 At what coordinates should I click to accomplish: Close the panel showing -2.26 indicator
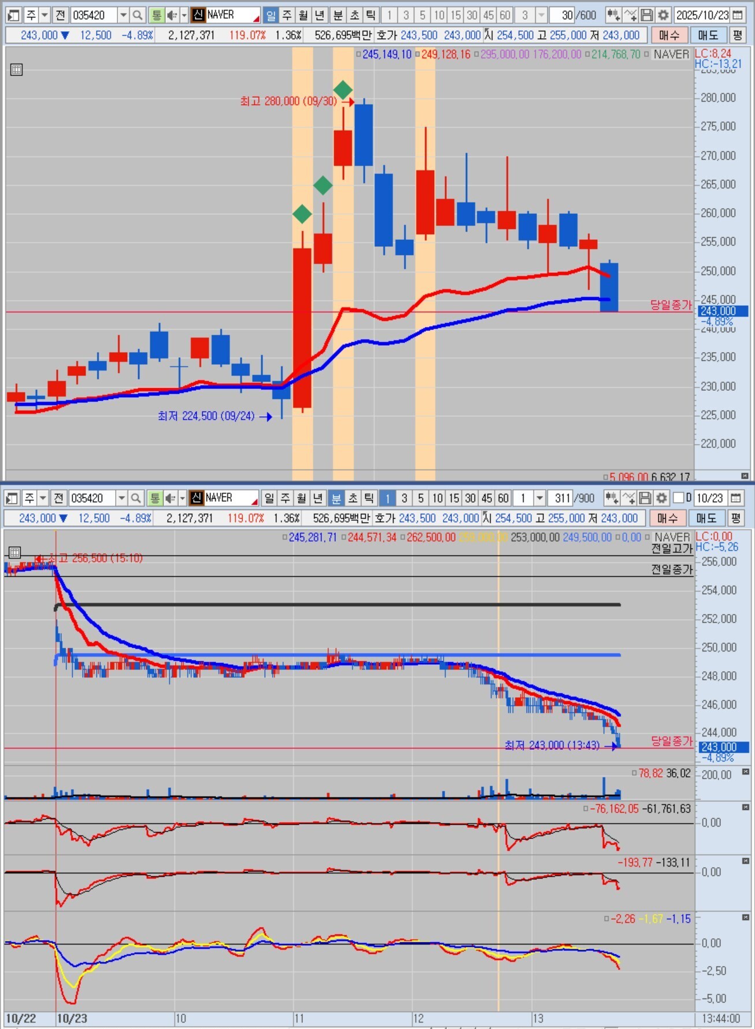coord(746,917)
